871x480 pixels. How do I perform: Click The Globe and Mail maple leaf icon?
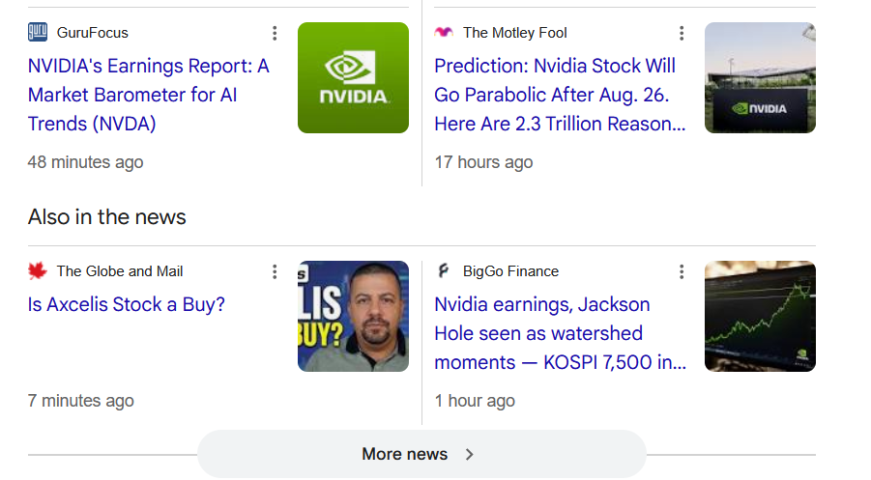(38, 270)
